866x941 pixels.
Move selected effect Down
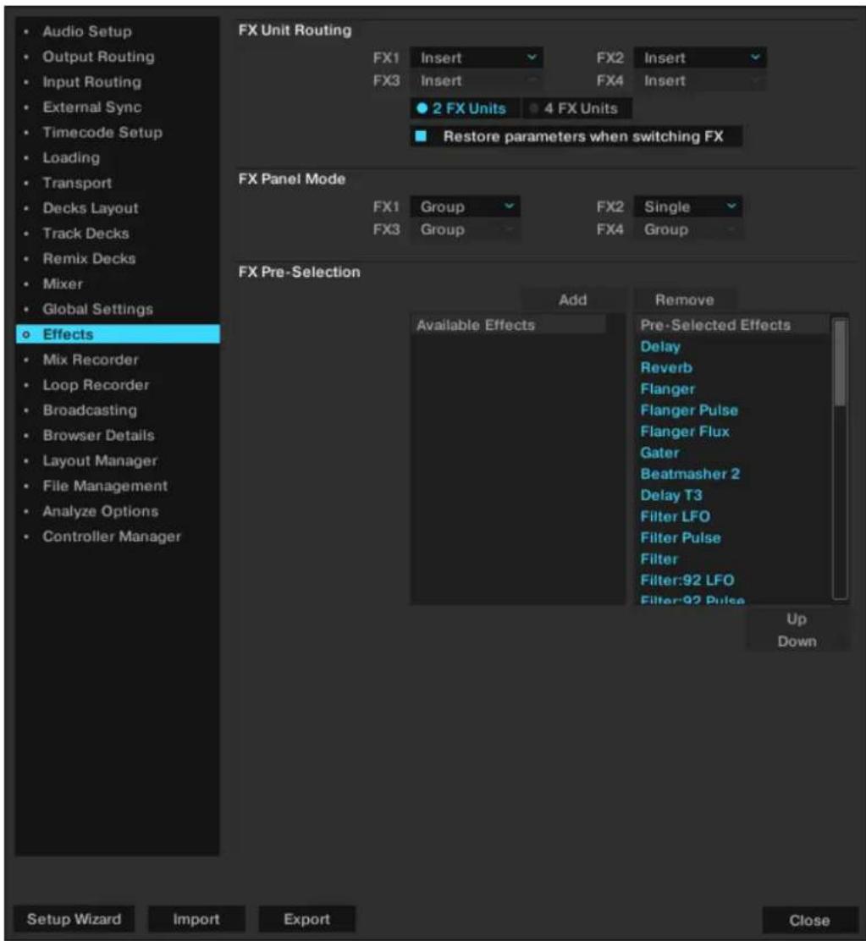coord(797,641)
